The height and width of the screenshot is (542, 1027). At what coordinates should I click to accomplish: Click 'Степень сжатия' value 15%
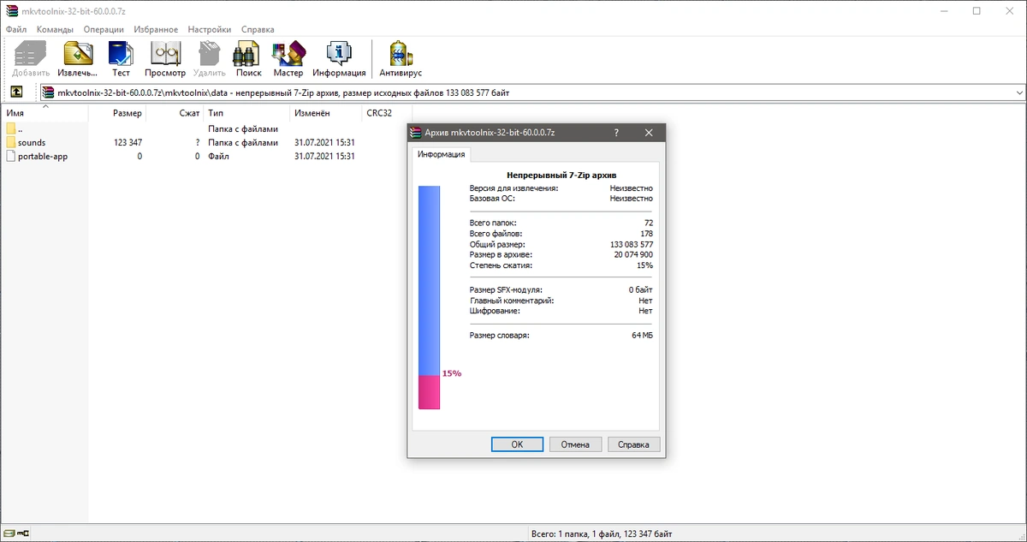[644, 265]
